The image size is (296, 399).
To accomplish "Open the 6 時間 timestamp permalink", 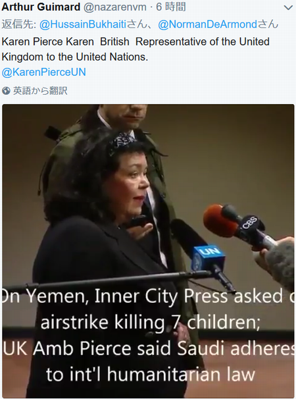I will [171, 7].
